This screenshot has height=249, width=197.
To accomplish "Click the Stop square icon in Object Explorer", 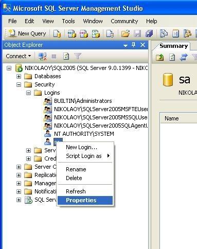I will pyautogui.click(x=54, y=57).
